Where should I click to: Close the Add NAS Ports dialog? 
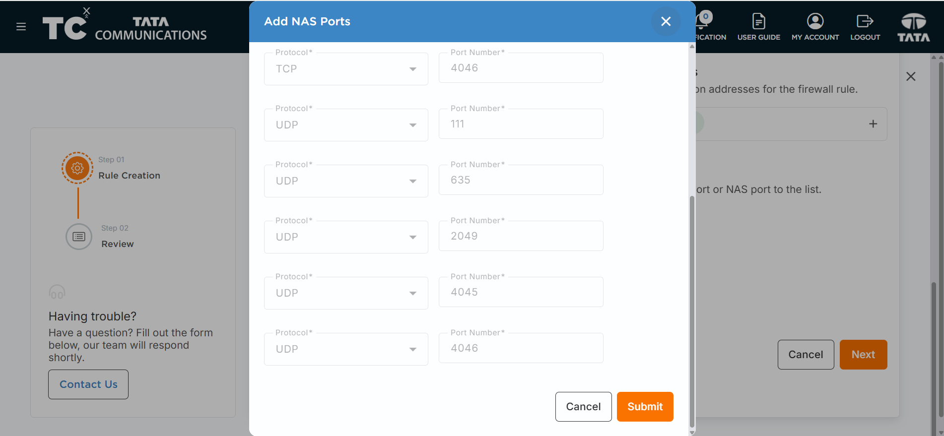coord(666,21)
